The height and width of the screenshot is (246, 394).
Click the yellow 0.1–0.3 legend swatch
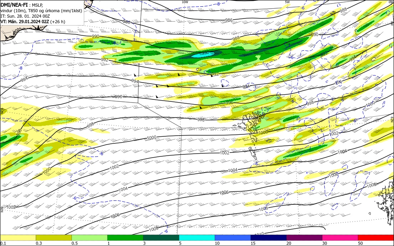18,238
